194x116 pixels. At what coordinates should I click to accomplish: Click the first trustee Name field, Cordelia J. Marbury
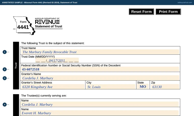[100, 104]
